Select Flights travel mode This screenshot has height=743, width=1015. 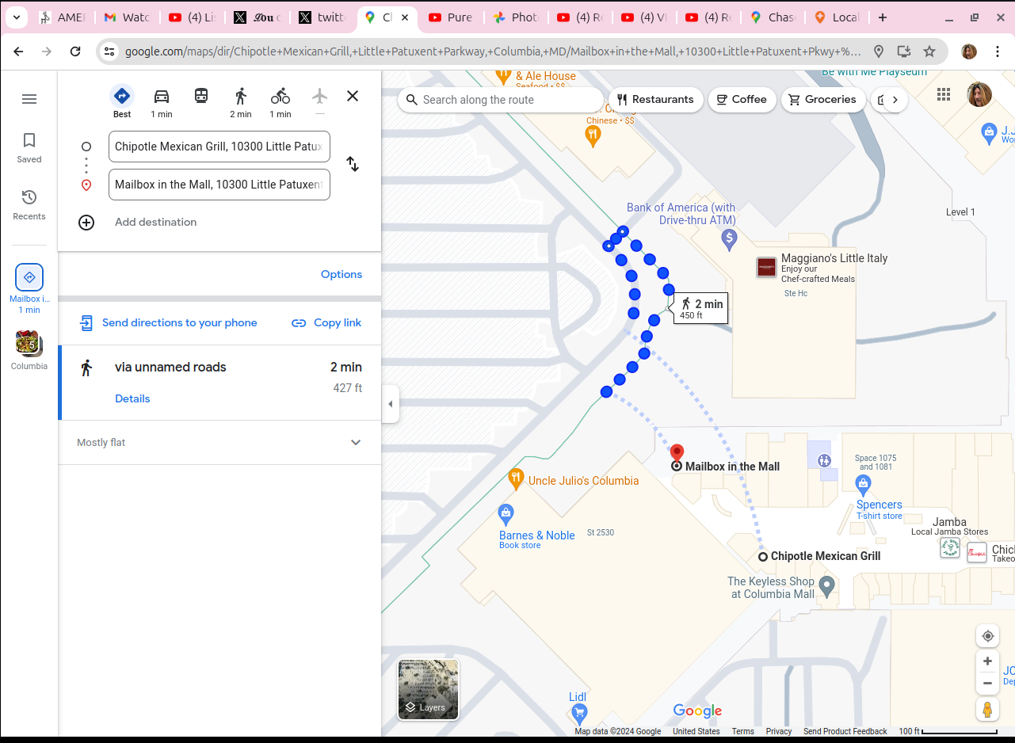(319, 101)
